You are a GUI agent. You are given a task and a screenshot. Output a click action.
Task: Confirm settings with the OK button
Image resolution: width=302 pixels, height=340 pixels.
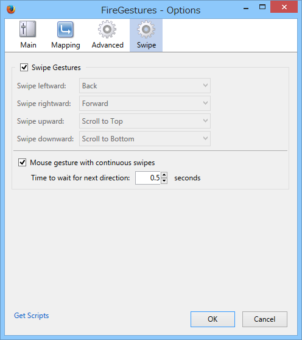pyautogui.click(x=212, y=319)
